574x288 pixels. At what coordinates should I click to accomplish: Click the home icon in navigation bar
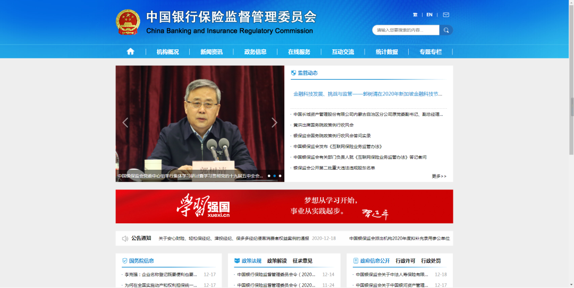[x=130, y=51]
